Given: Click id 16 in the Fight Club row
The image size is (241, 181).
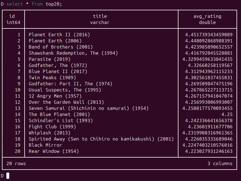Looking at the screenshot, I should [x=18, y=127].
